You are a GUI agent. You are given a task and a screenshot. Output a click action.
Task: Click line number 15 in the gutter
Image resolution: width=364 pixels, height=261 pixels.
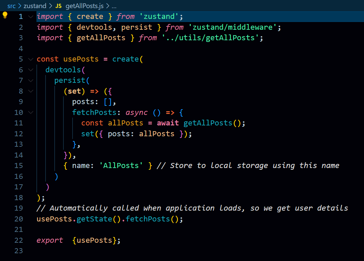[x=19, y=166]
